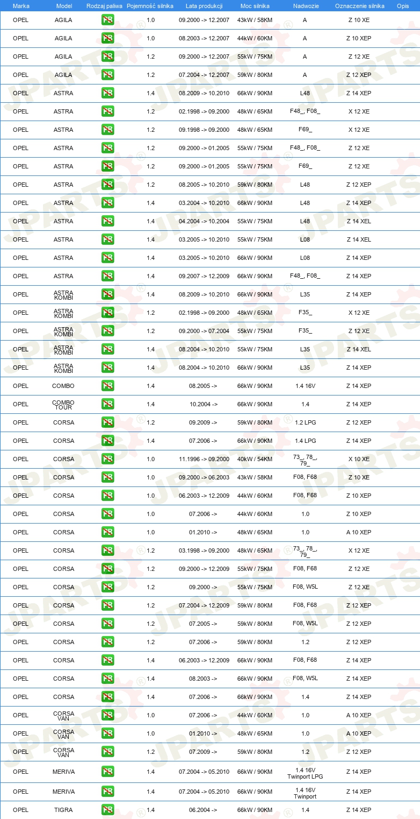Click the Pojemność silnika column header
420x819 pixels.
coord(150,5)
